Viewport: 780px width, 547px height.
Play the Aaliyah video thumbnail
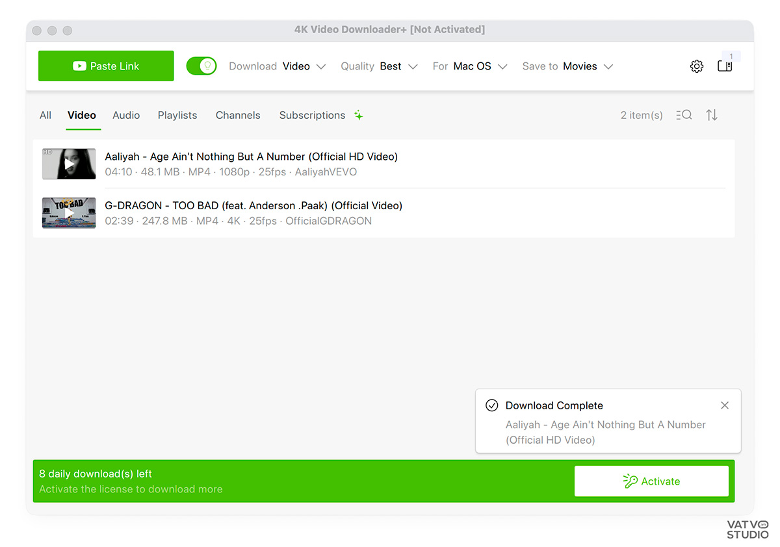tap(69, 164)
